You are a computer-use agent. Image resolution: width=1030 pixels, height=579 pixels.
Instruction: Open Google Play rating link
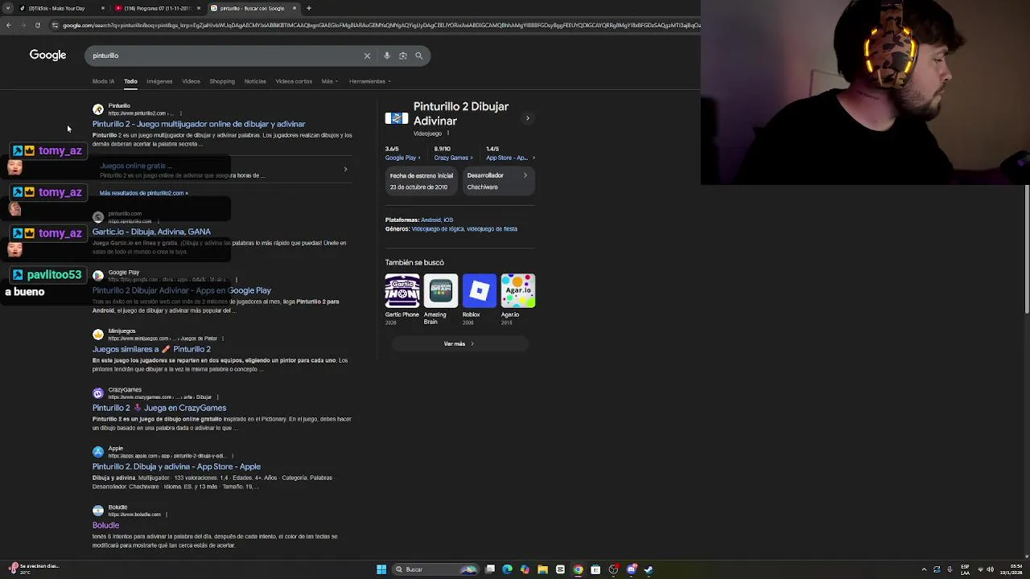tap(401, 158)
